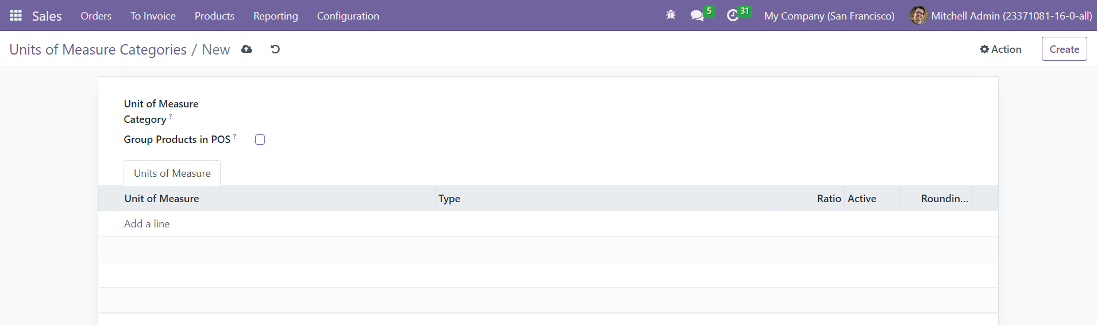Viewport: 1097px width, 325px height.
Task: Toggle Group Products in POS checkbox
Action: coord(260,140)
